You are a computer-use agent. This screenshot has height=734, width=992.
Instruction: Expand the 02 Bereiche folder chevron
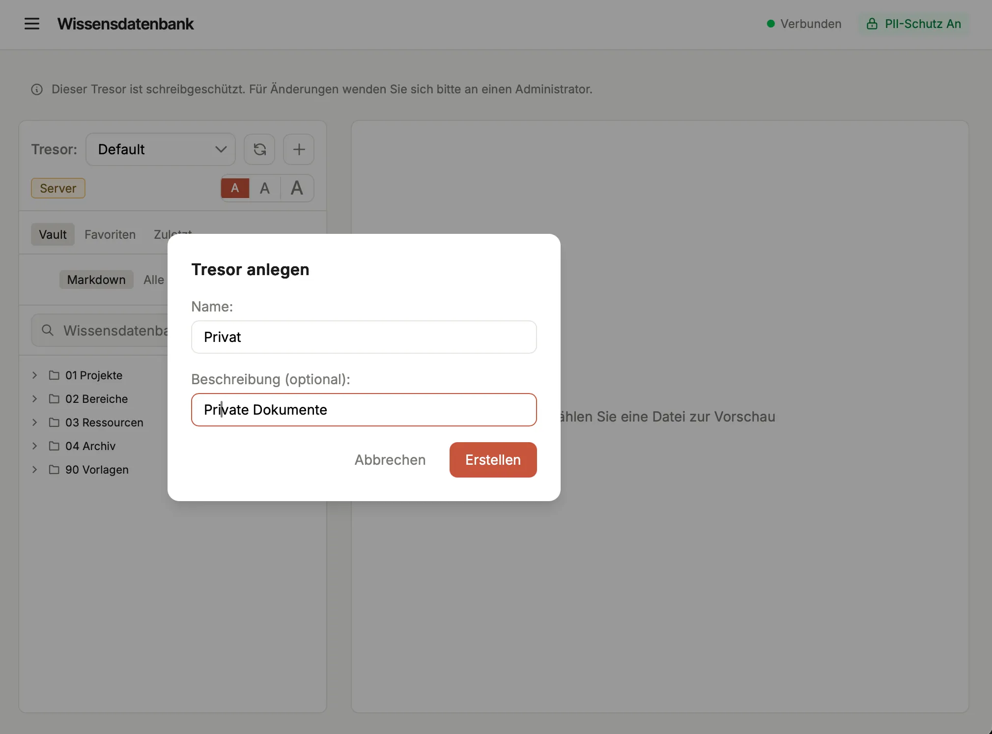[34, 399]
